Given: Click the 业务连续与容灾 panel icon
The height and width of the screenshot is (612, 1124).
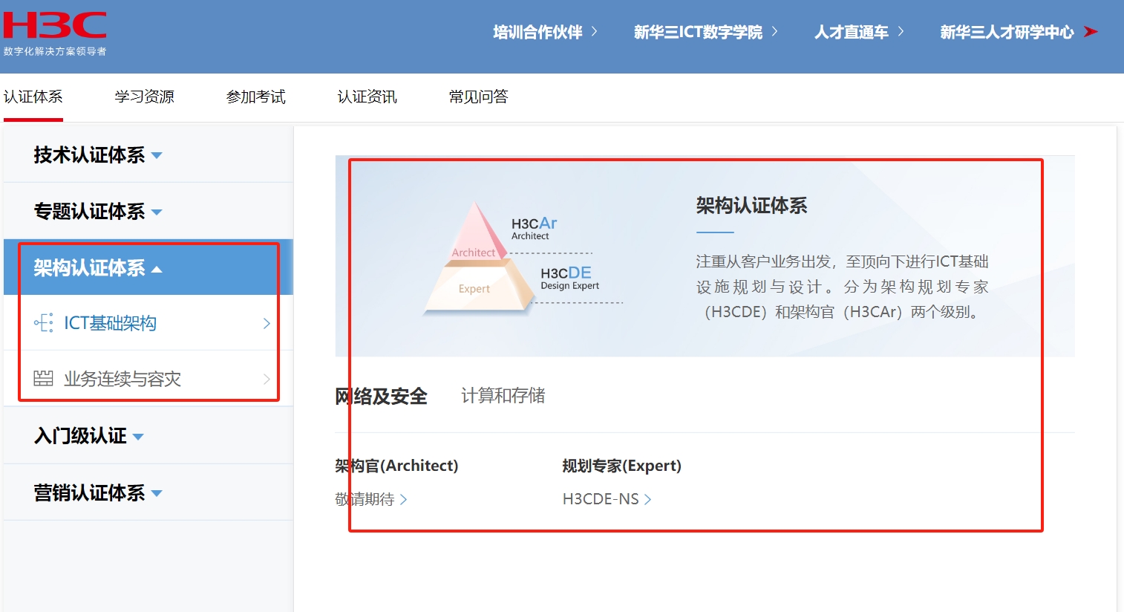Looking at the screenshot, I should pos(44,379).
